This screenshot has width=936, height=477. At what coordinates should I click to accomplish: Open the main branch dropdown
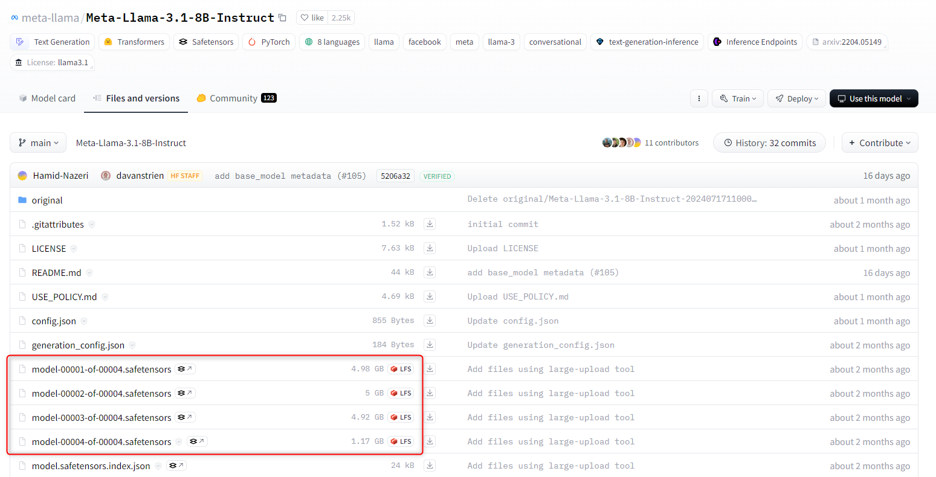tap(39, 143)
